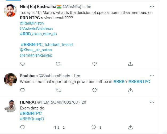Open the #RRBGroupD hashtag
This screenshot has width=167, height=134.
[32, 119]
